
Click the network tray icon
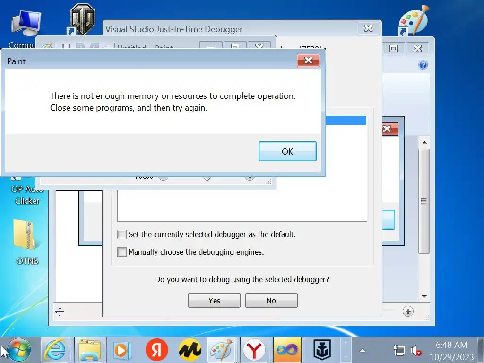(x=399, y=351)
